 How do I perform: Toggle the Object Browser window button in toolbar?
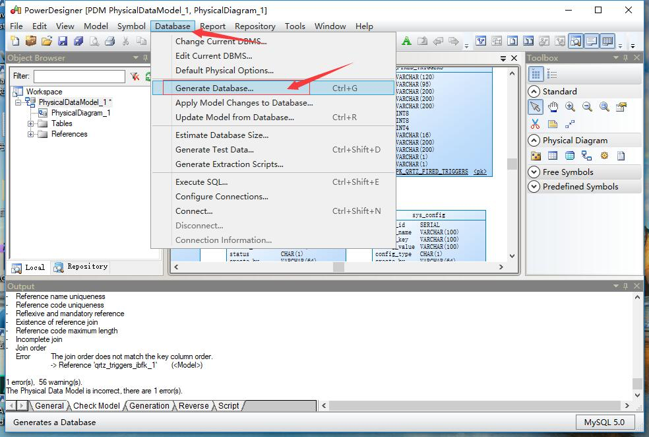click(x=575, y=41)
